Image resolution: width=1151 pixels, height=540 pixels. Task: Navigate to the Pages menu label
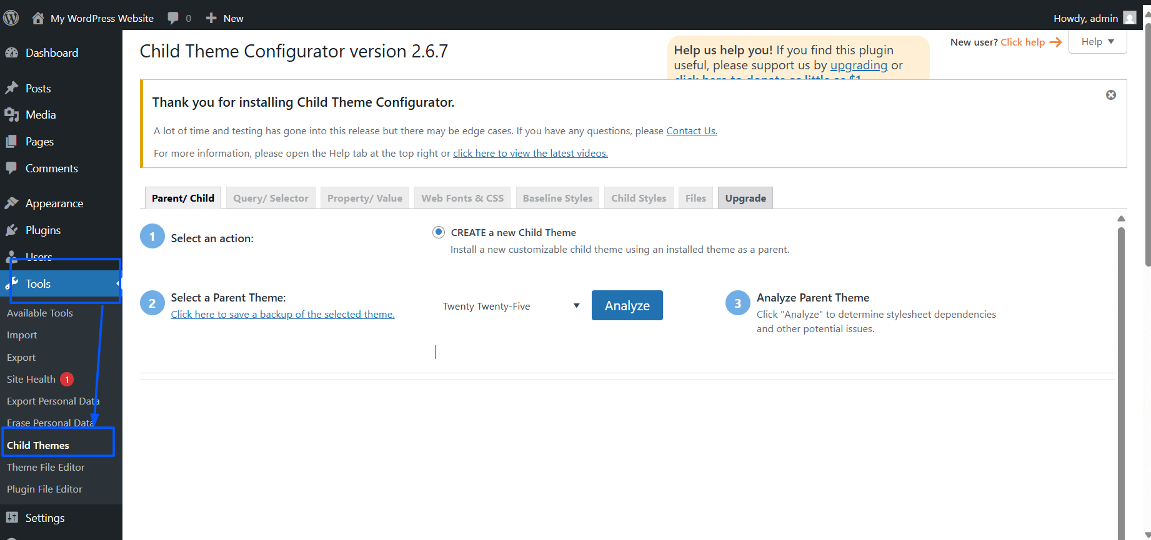(x=39, y=142)
